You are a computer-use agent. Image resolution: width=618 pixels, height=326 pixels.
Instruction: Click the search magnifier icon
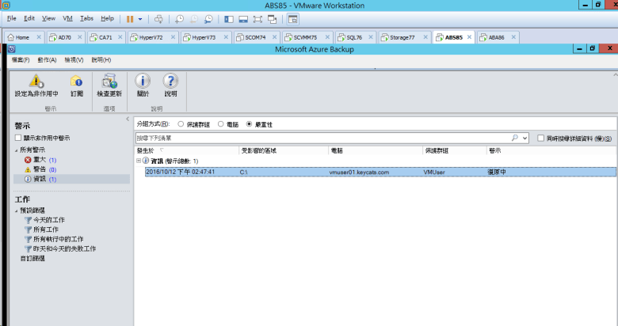tap(515, 138)
